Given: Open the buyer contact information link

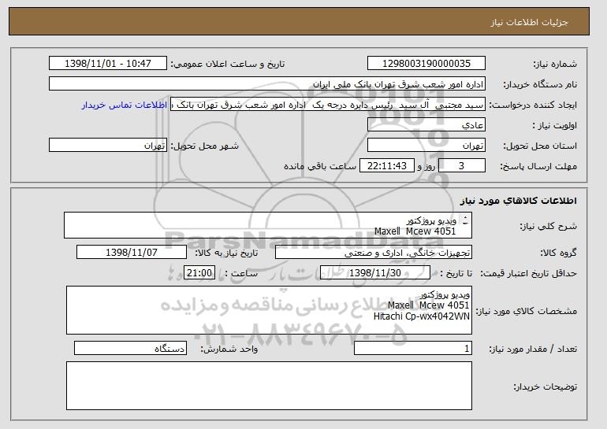Looking at the screenshot, I should pos(125,105).
